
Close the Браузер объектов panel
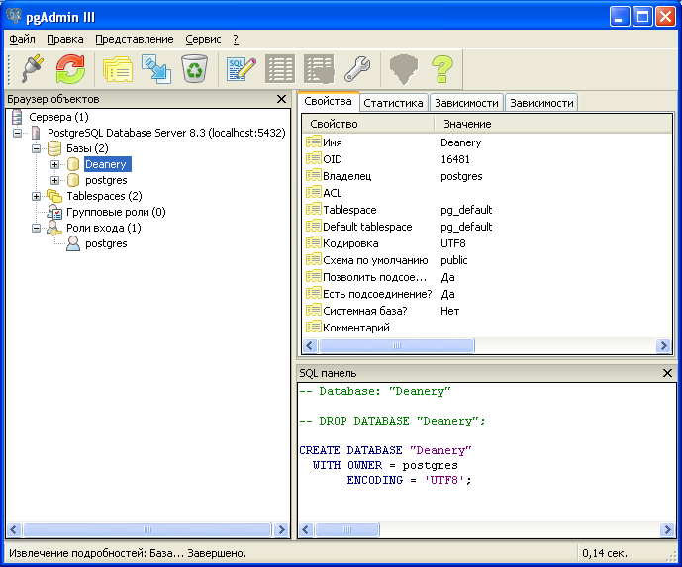point(281,99)
